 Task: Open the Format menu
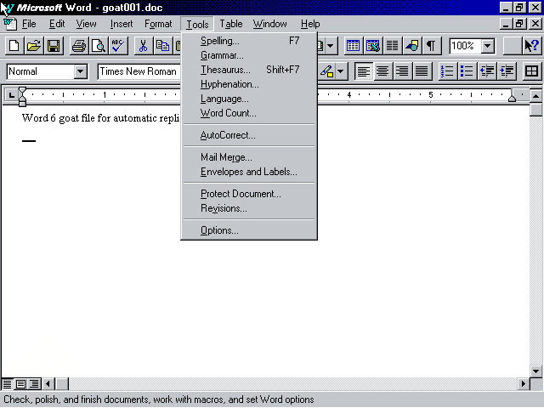(158, 24)
